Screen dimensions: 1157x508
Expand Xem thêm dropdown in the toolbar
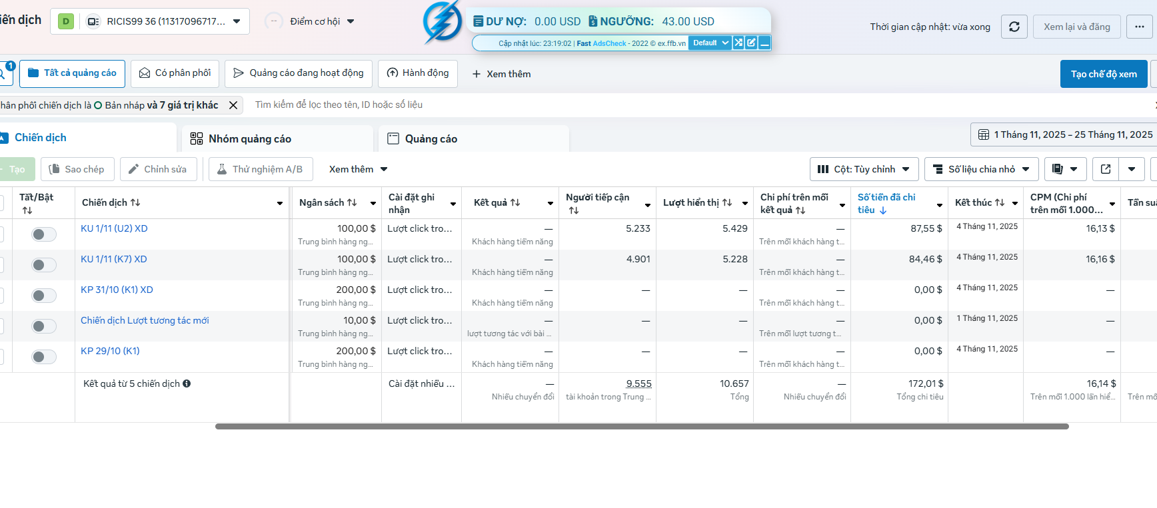pos(359,169)
